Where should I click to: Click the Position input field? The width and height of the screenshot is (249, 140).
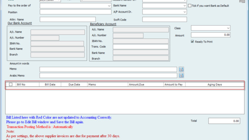(75, 12)
